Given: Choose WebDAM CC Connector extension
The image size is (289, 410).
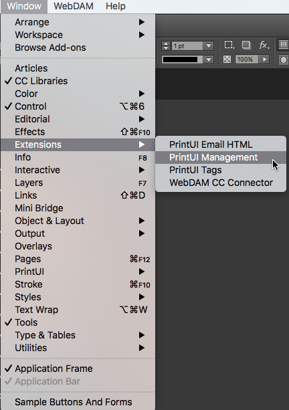Looking at the screenshot, I should (221, 183).
